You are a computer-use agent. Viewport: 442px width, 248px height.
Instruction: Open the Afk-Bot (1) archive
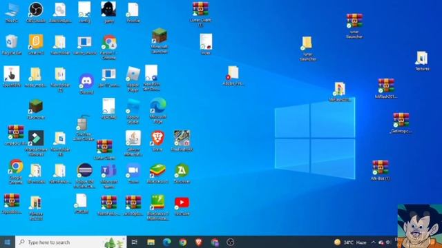(x=381, y=170)
